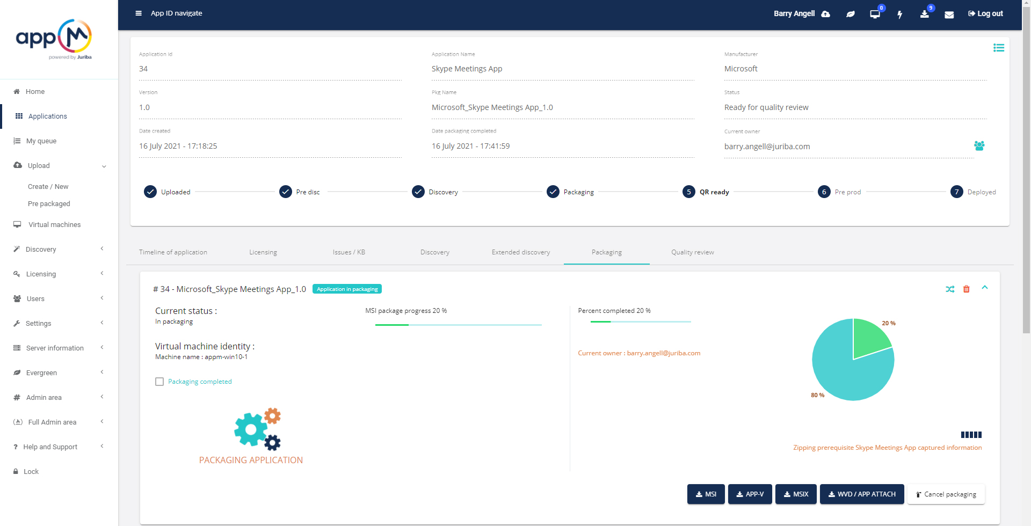Click the QR ready step marker

[x=689, y=192]
